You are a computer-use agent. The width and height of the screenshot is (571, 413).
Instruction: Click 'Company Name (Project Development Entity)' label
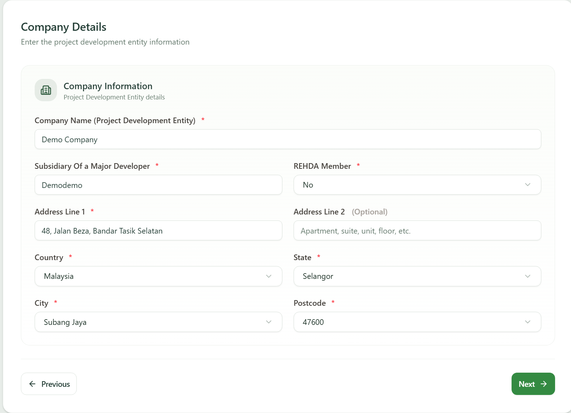point(115,120)
